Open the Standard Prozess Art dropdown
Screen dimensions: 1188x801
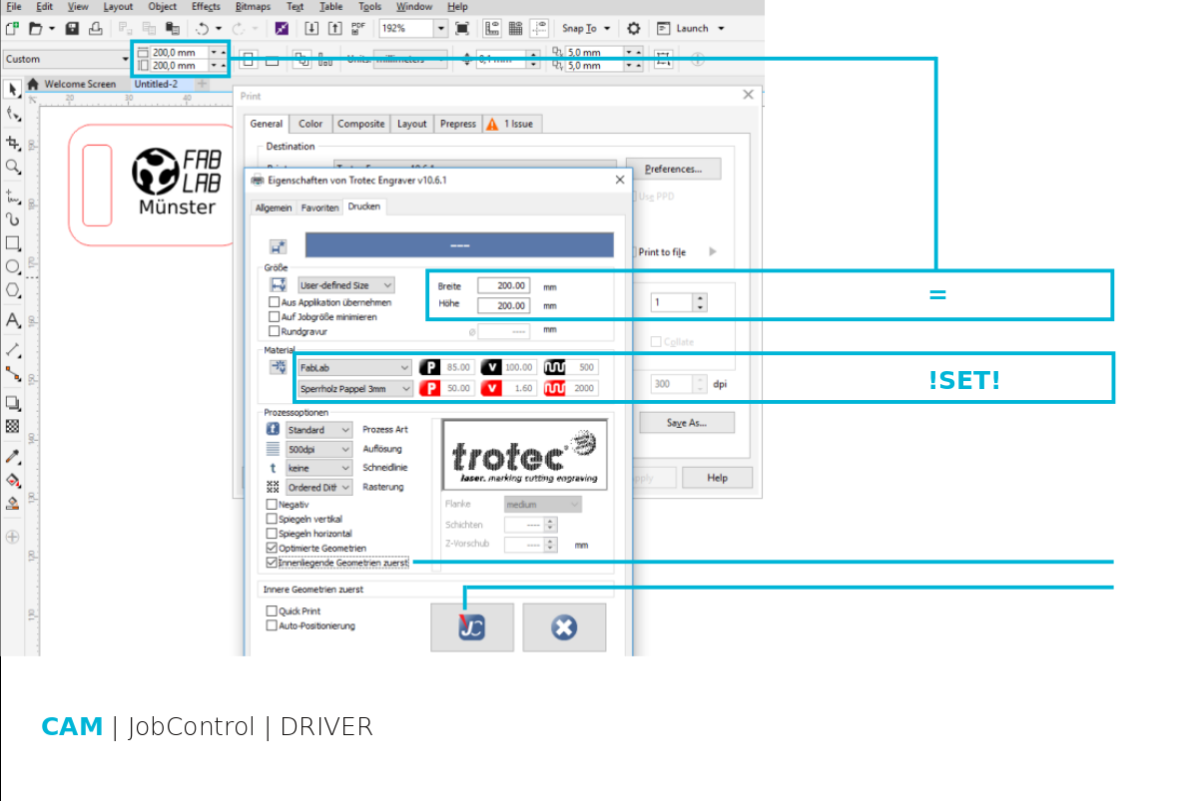[x=318, y=429]
